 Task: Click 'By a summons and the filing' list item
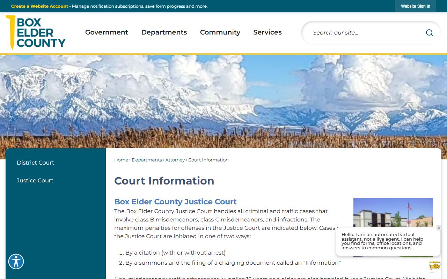click(x=233, y=263)
